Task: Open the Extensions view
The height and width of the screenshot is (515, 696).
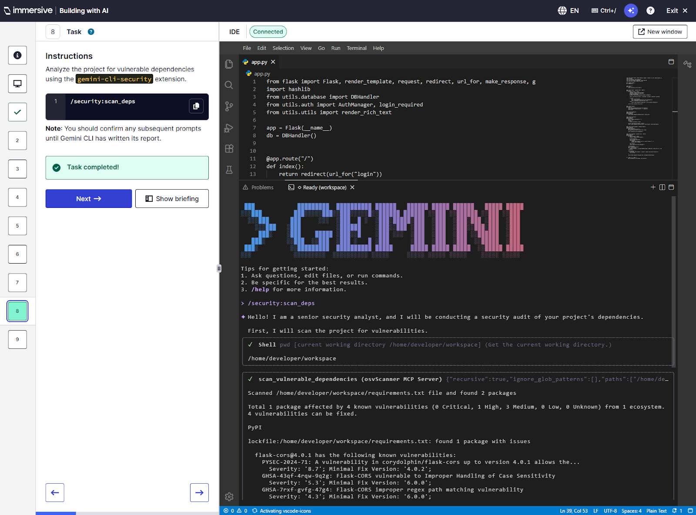Action: 229,149
